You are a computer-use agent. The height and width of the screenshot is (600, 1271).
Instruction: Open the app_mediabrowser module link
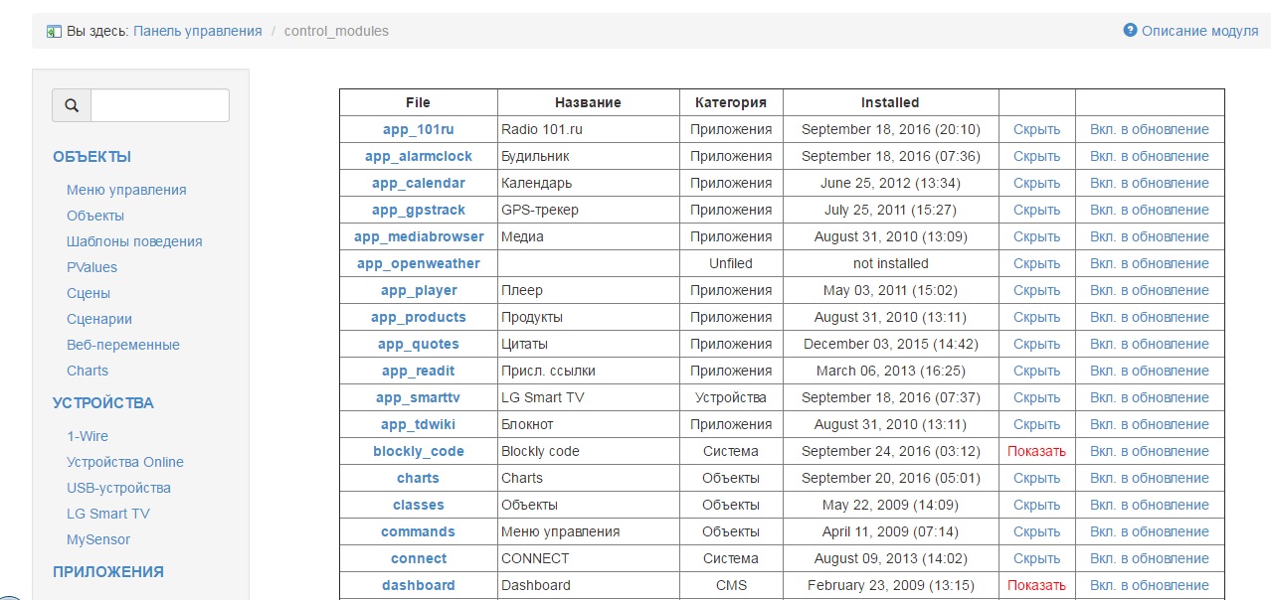point(418,236)
